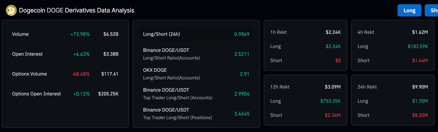Click Binance Top Trader Long/Short (Positions) row
438x132 pixels.
coord(196,113)
